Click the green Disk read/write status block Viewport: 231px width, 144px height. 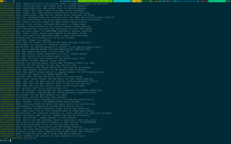95,1
